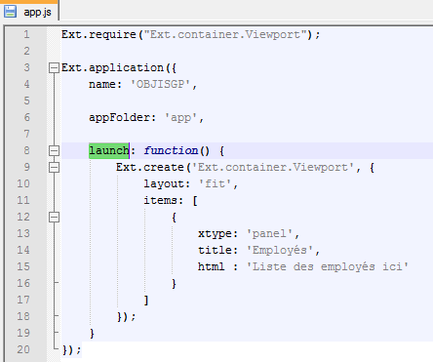433x362 pixels.
Task: Collapse the Ext.application fold marker on line 3
Action: click(54, 68)
